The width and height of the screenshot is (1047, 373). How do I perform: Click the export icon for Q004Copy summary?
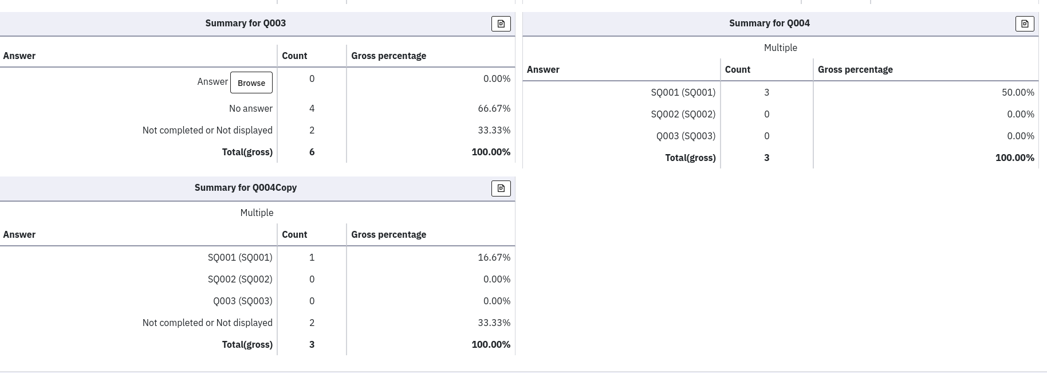pos(501,189)
